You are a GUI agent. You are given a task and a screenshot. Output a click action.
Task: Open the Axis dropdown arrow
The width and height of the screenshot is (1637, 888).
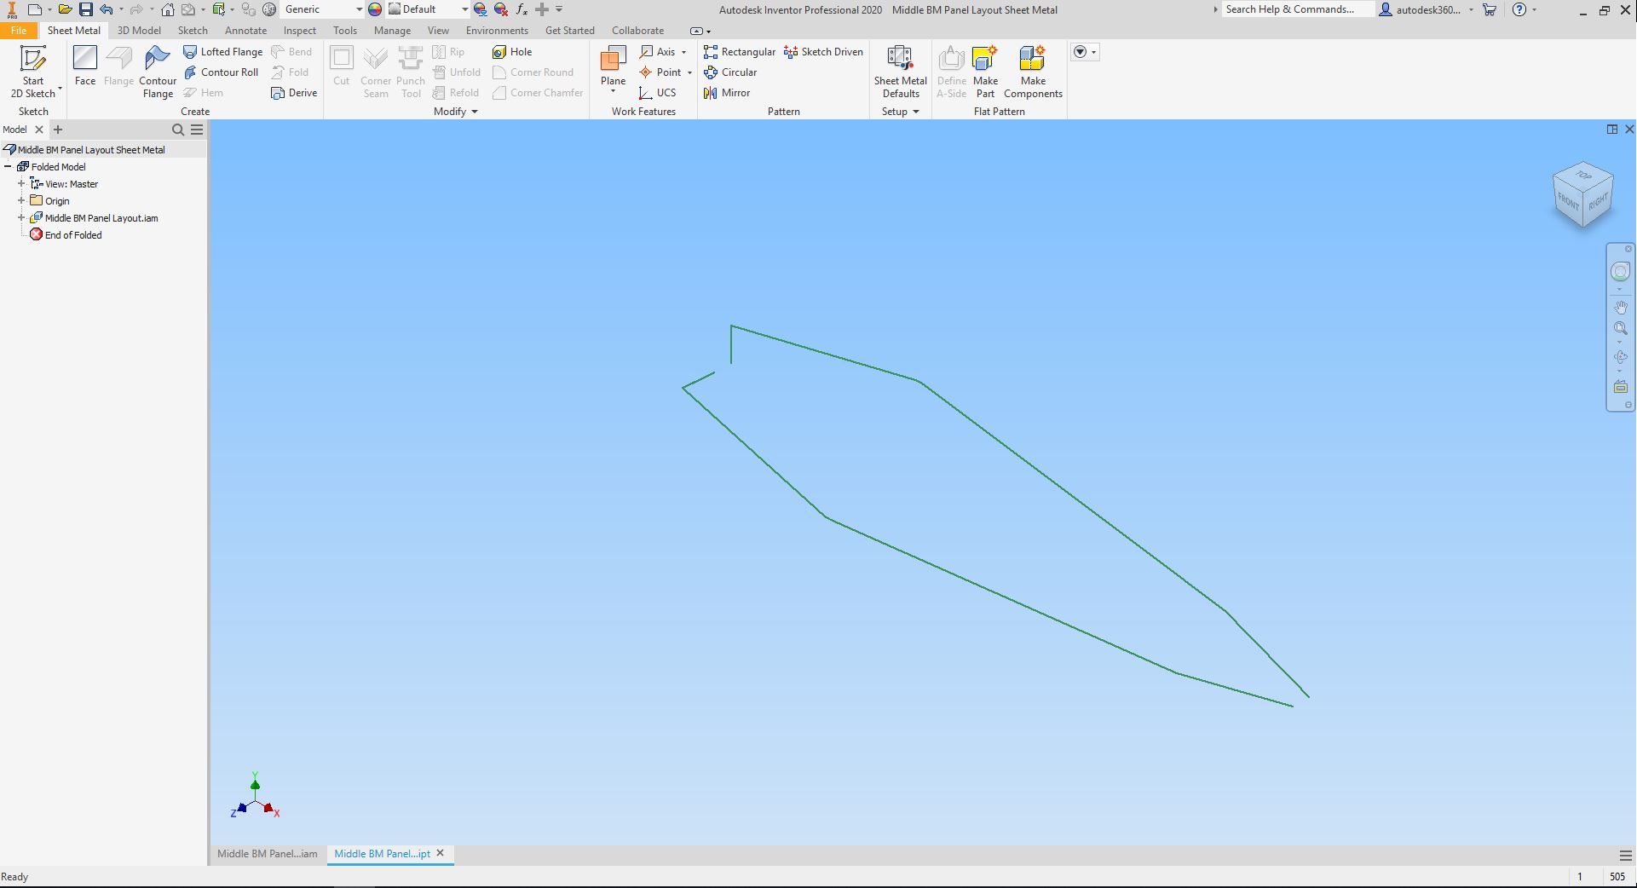(x=683, y=52)
